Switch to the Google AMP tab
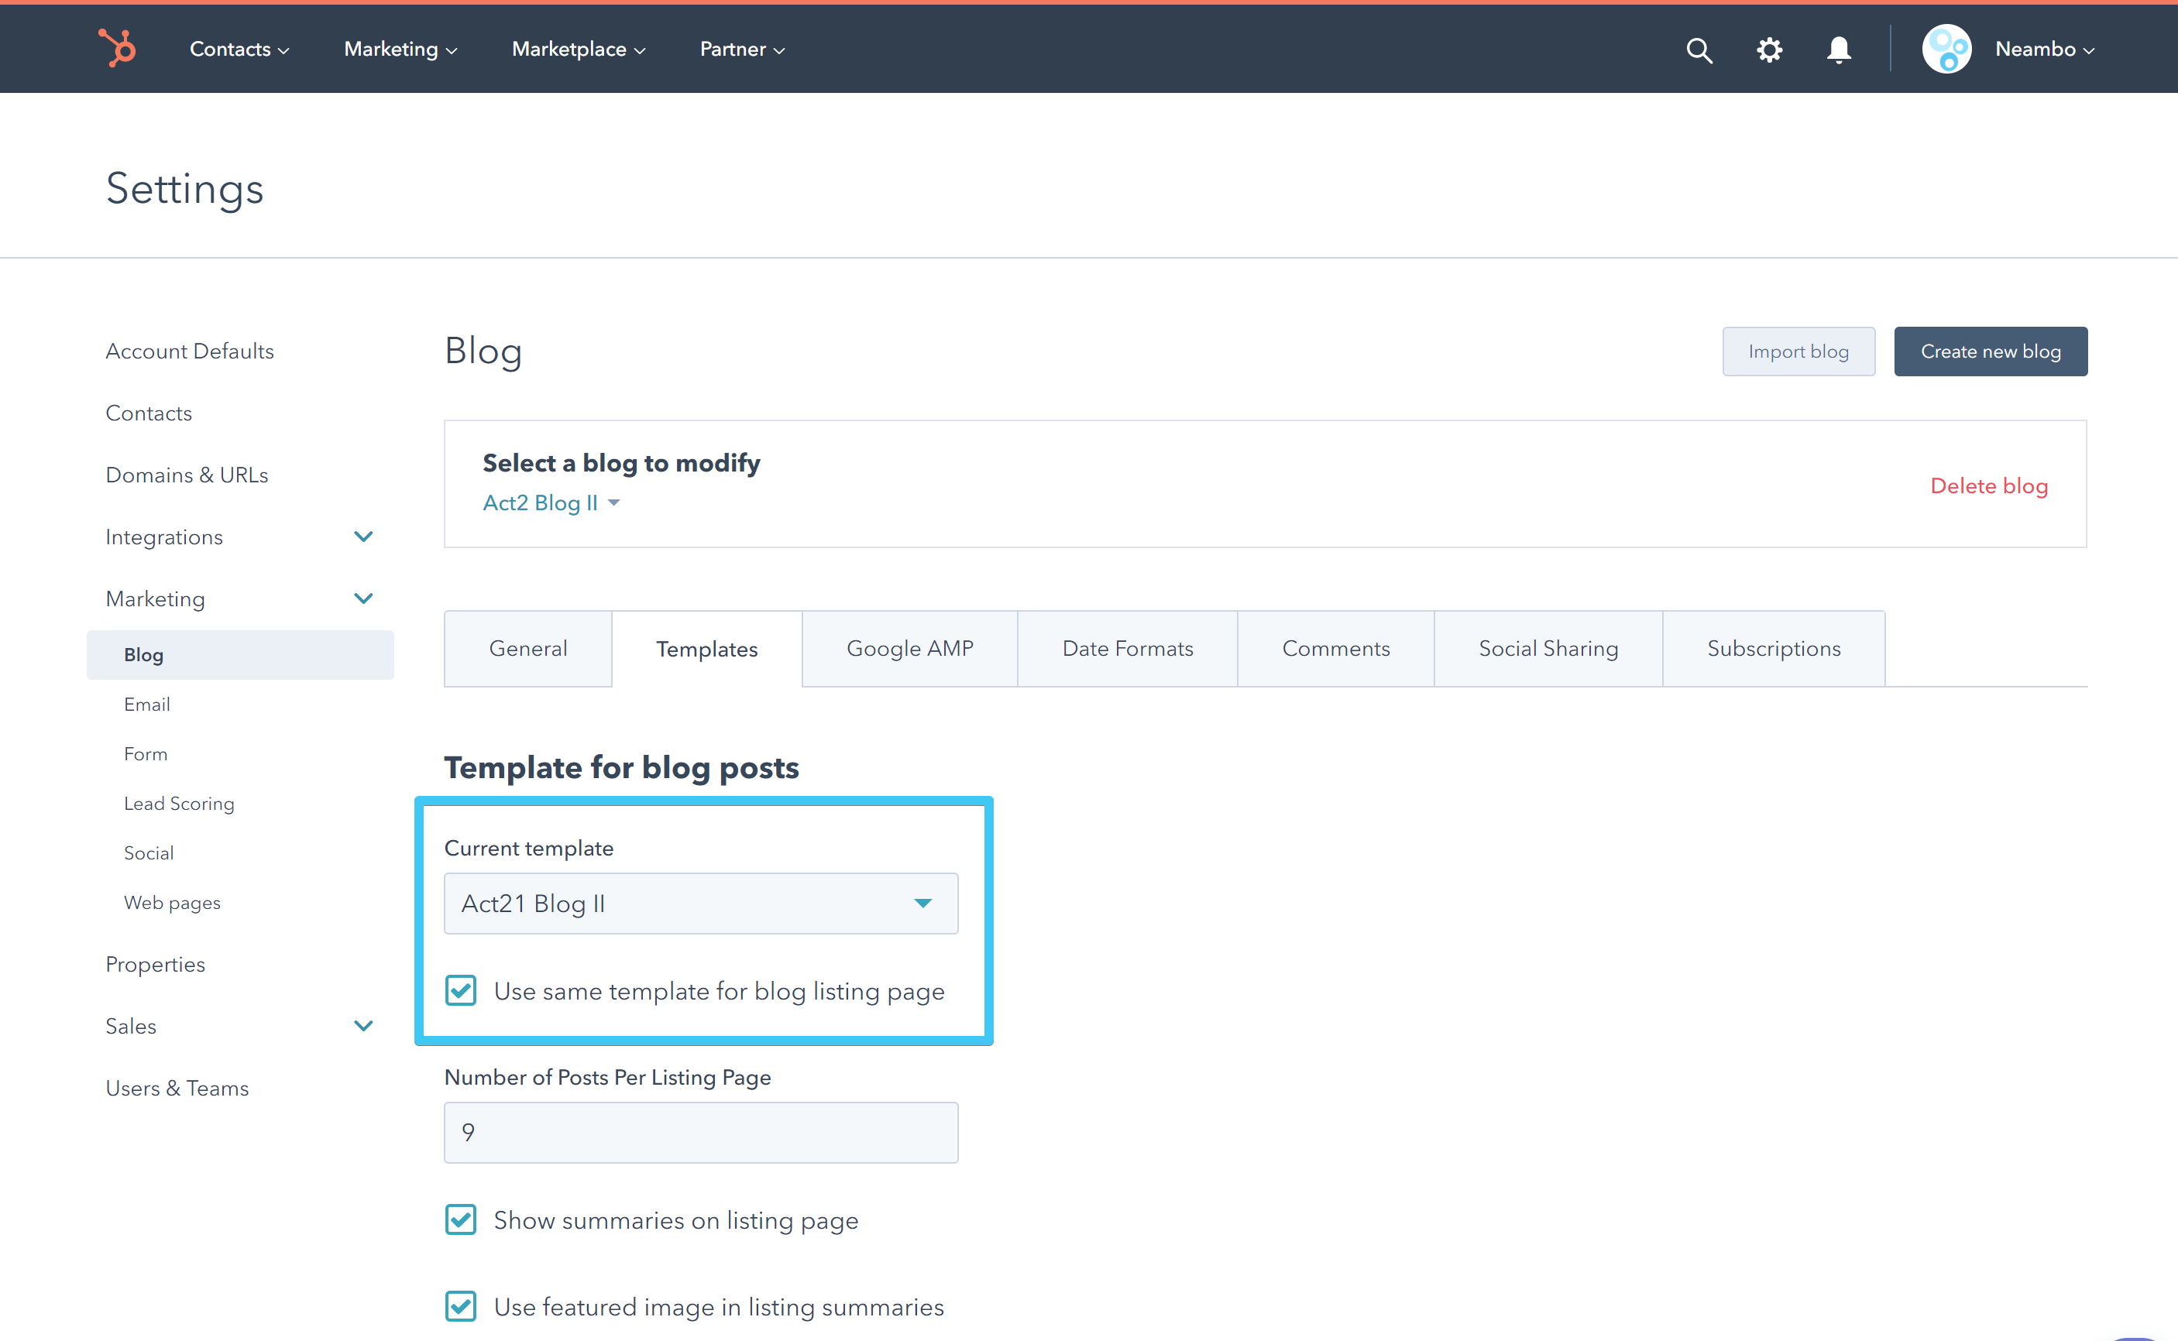The height and width of the screenshot is (1341, 2178). click(909, 648)
